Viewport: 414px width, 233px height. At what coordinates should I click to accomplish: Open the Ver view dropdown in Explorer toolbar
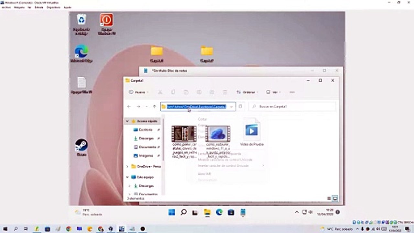[x=273, y=92]
